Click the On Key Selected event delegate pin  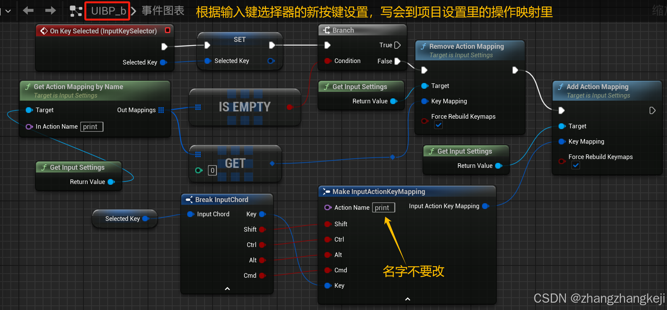pyautogui.click(x=168, y=30)
